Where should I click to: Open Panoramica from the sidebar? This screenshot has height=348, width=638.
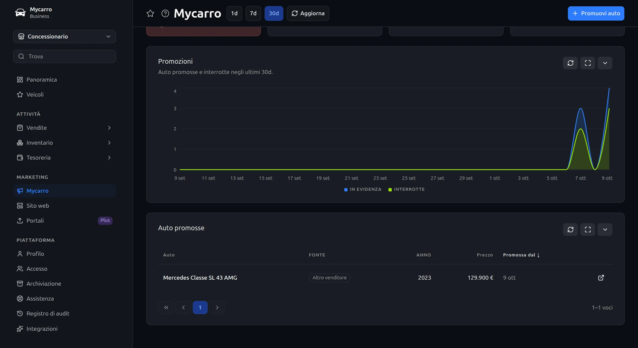click(x=64, y=80)
